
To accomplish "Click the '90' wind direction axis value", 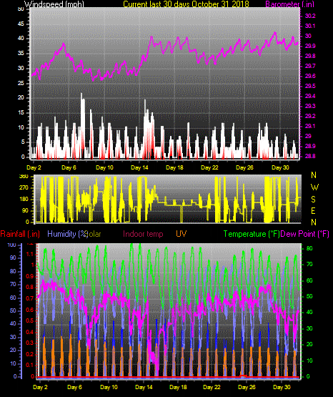I will [x=26, y=210].
